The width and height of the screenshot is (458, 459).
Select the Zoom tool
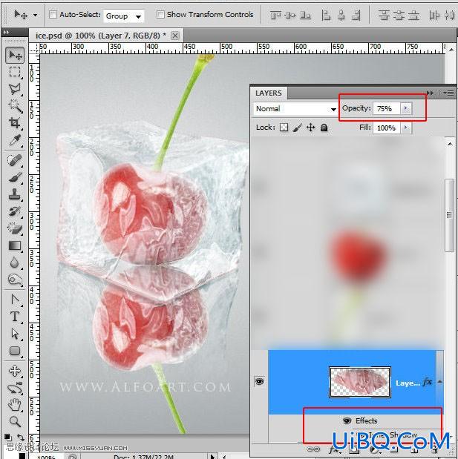(x=15, y=421)
